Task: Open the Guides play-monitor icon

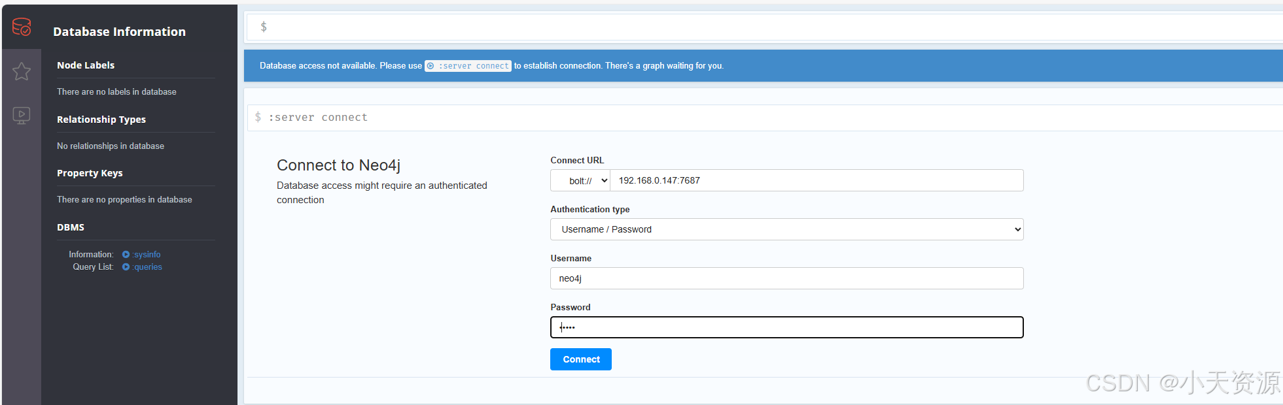Action: pyautogui.click(x=22, y=116)
